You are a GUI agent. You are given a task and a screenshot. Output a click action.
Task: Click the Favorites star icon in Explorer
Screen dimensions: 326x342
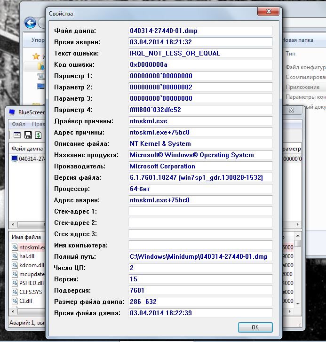click(x=36, y=56)
